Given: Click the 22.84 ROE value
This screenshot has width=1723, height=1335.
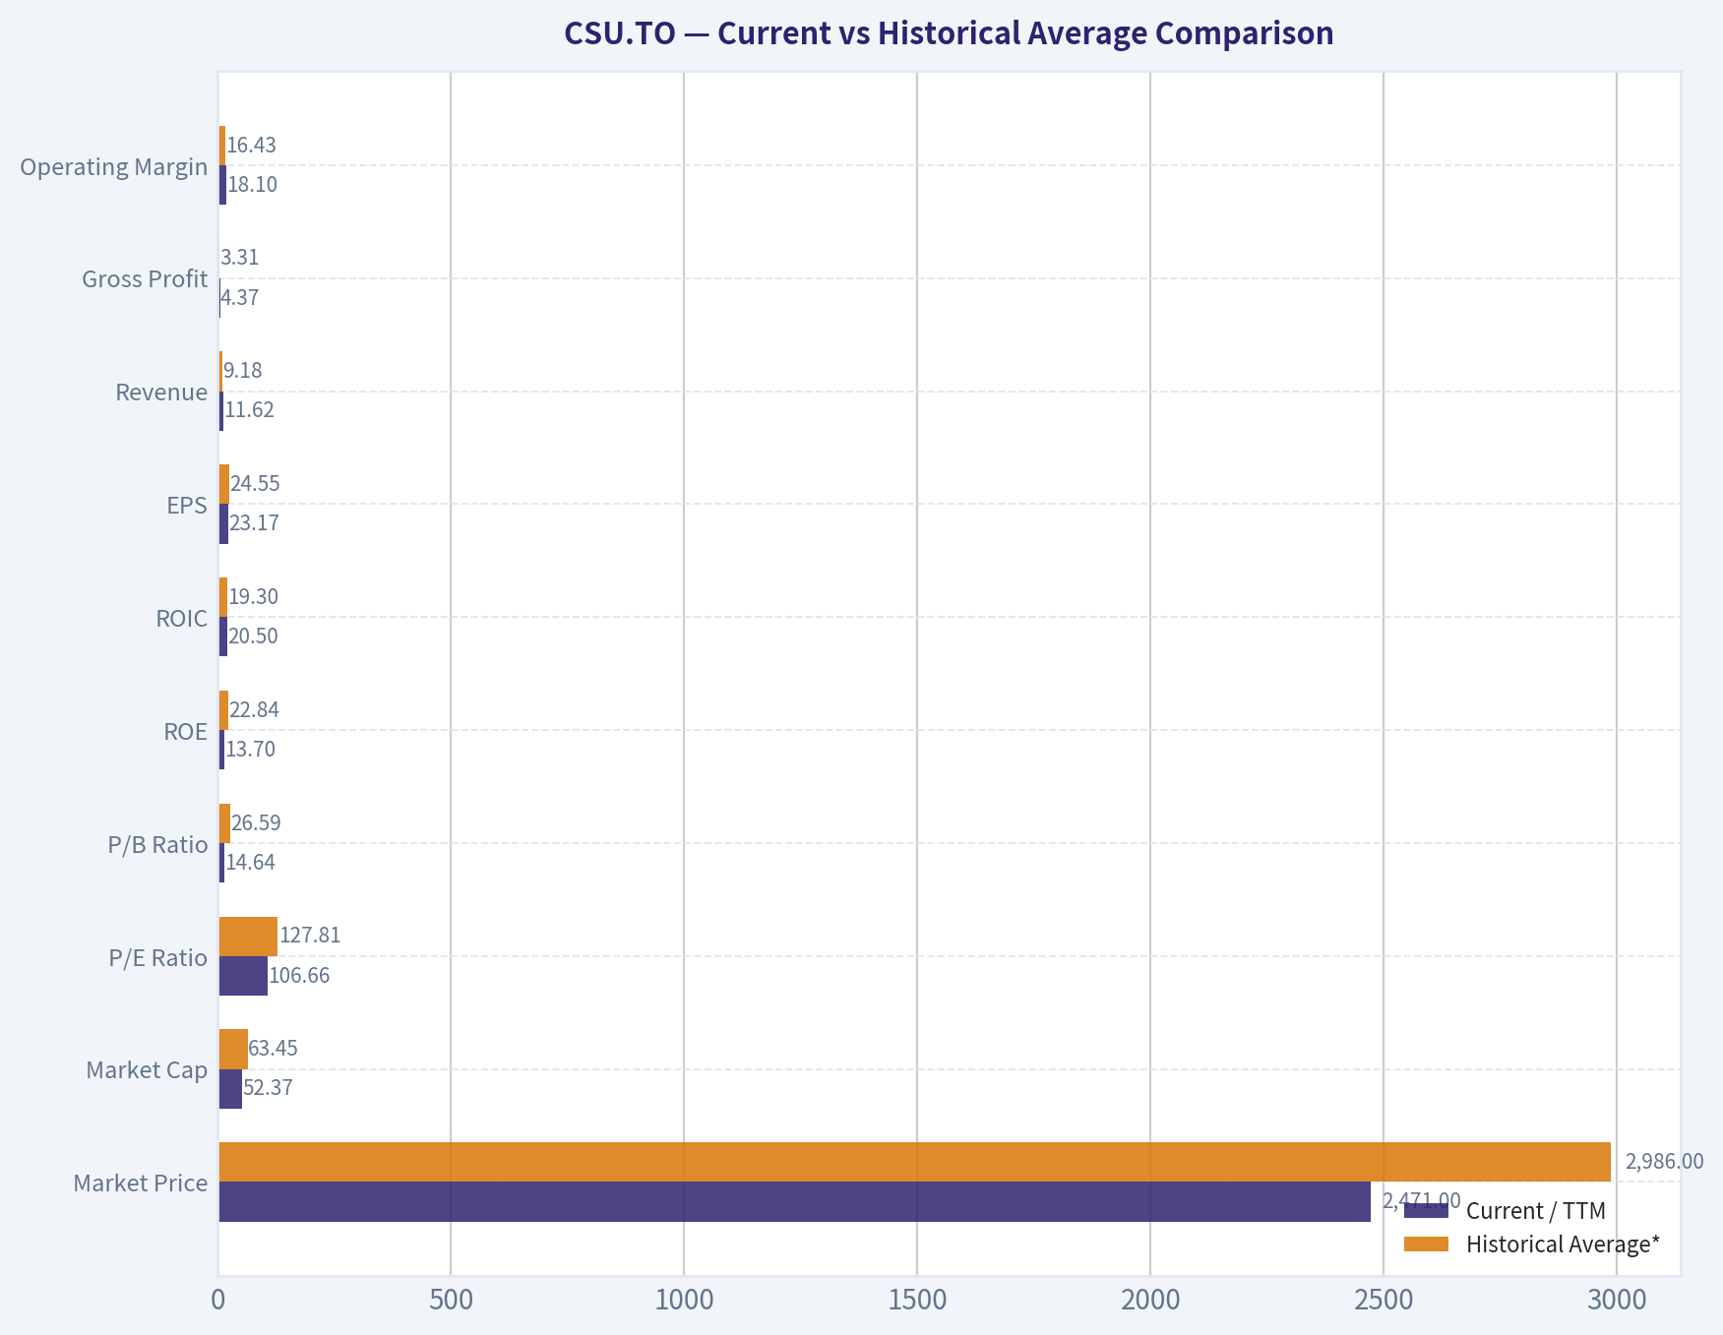Looking at the screenshot, I should click(254, 710).
